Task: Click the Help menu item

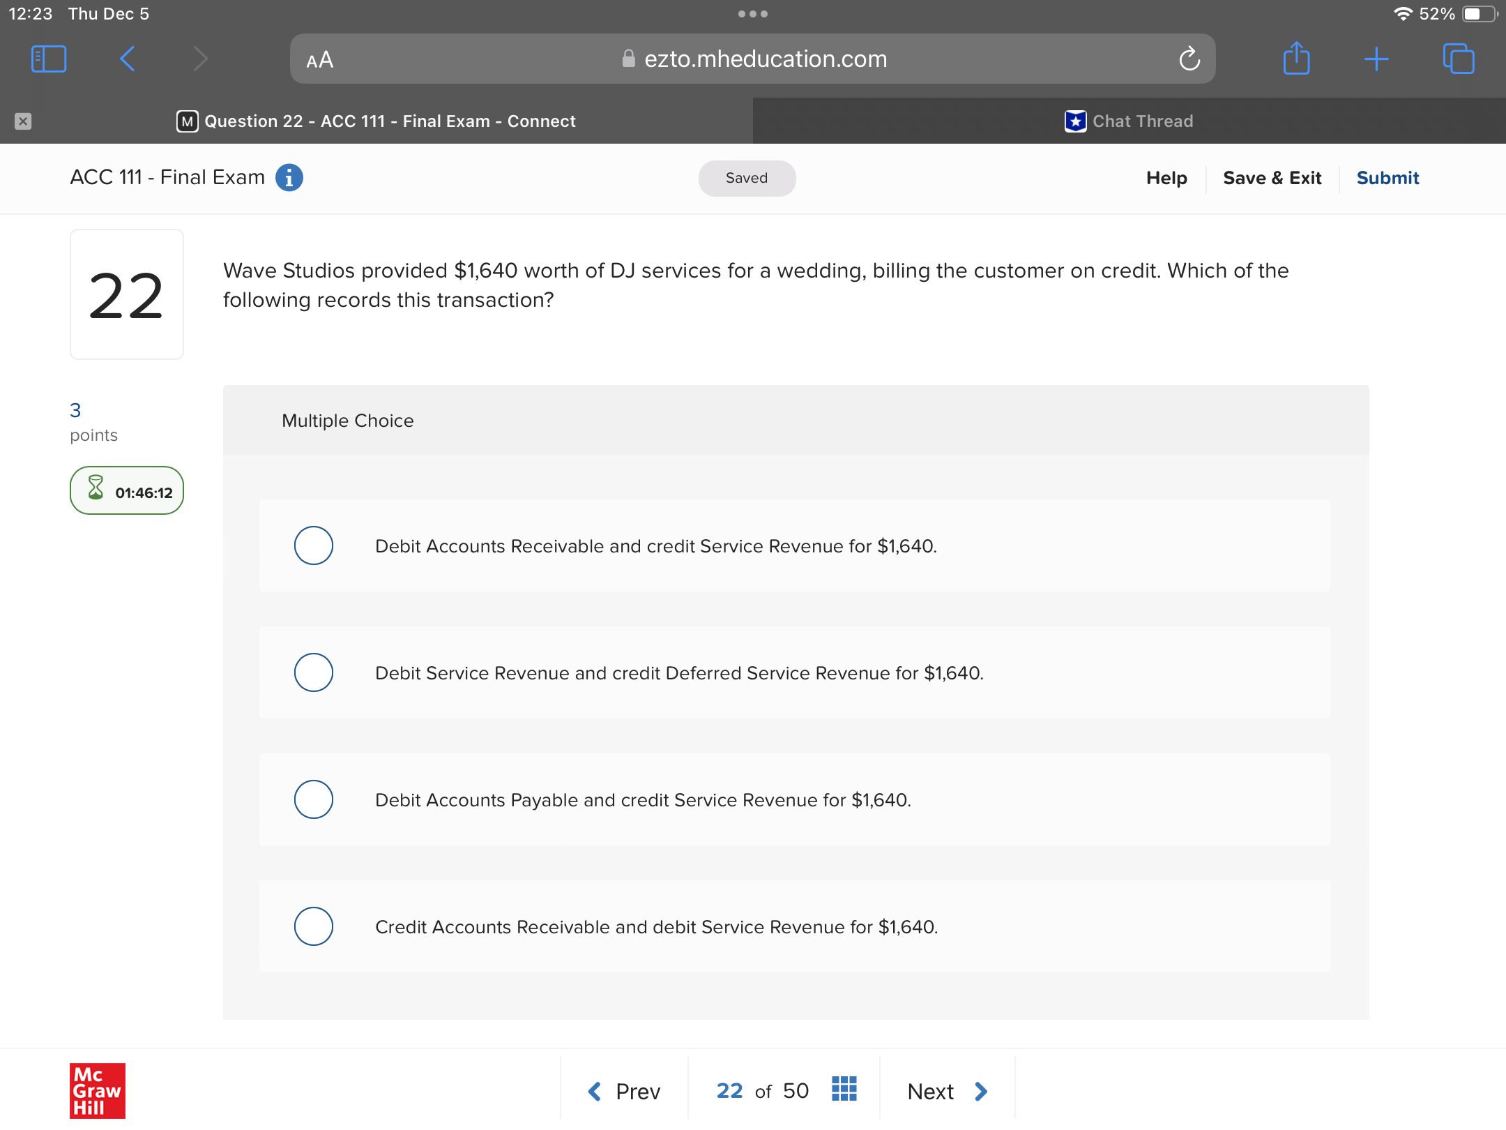Action: point(1166,178)
